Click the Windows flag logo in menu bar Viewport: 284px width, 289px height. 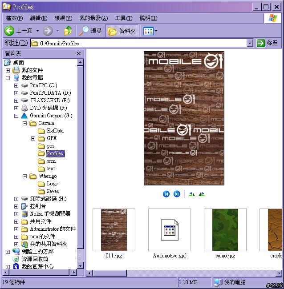tap(272, 18)
